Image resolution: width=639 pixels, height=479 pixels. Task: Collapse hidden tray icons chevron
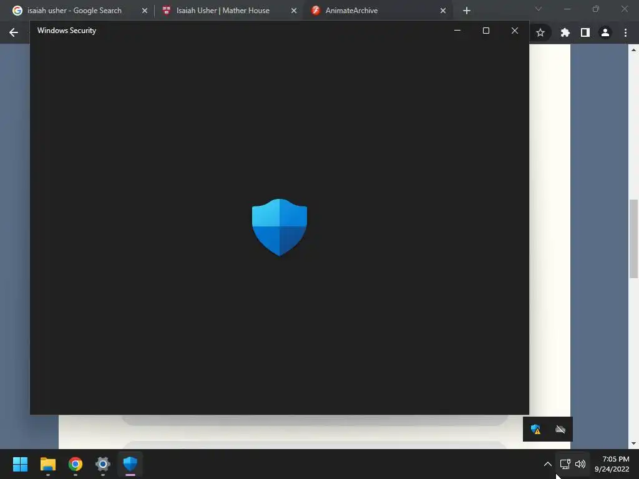pos(548,464)
